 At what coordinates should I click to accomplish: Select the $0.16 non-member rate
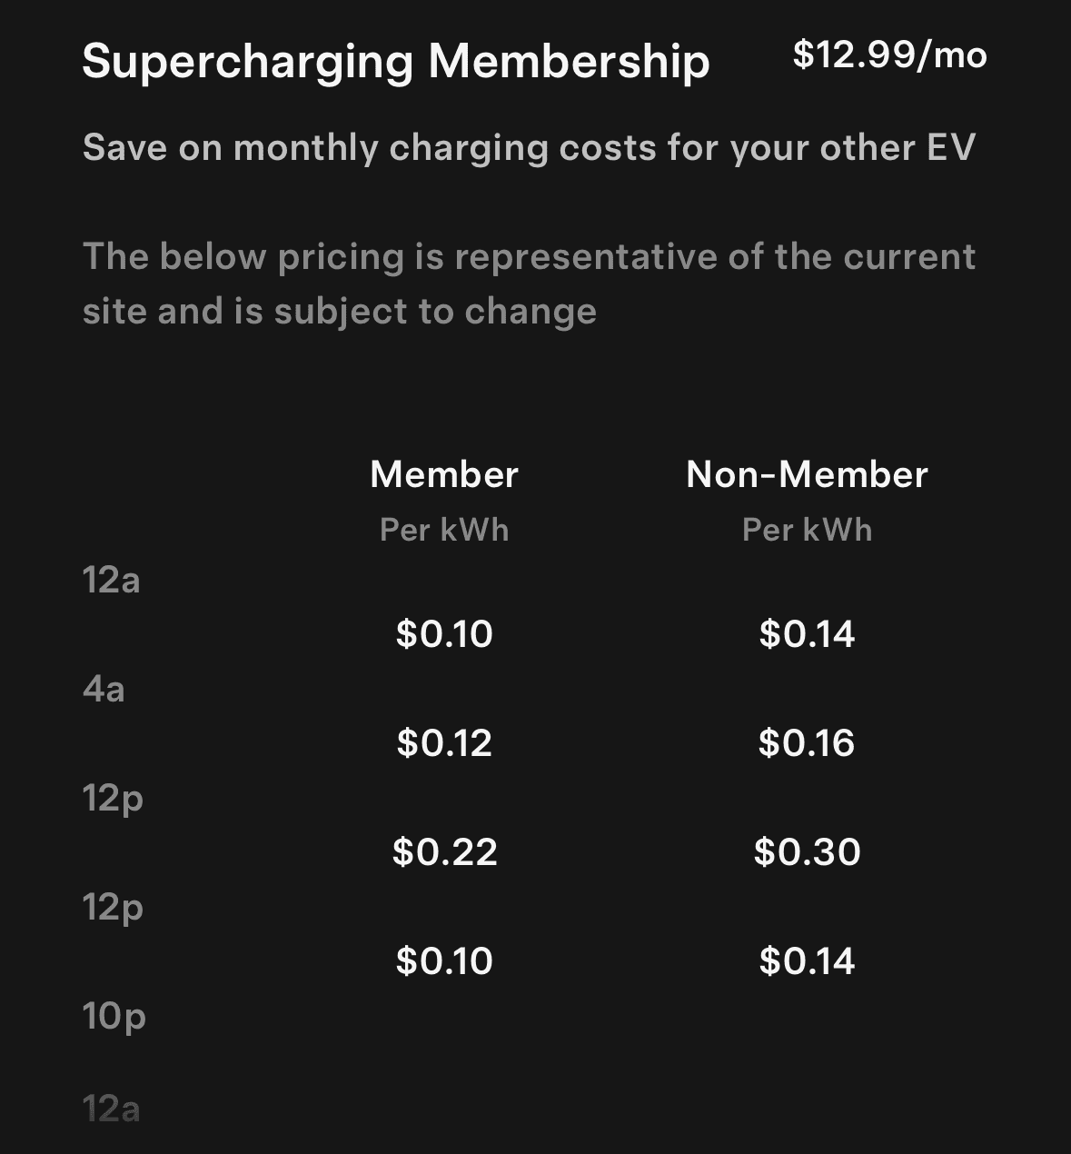(x=807, y=743)
